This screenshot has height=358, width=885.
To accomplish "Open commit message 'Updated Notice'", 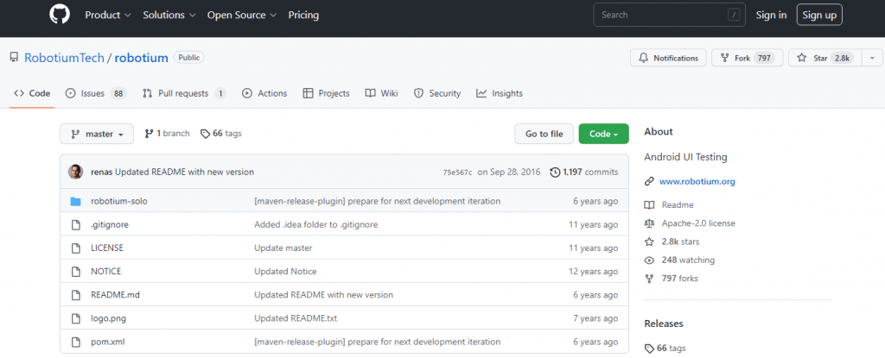I will click(x=285, y=271).
